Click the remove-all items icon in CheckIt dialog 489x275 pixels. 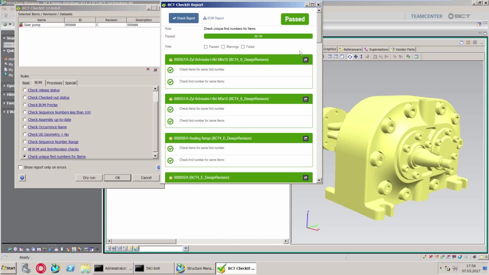point(155,70)
